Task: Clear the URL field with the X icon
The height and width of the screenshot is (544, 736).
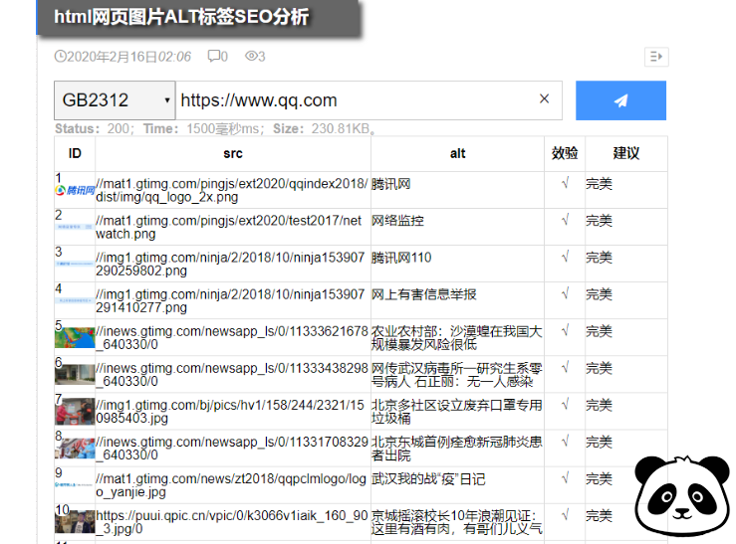Action: (x=544, y=98)
